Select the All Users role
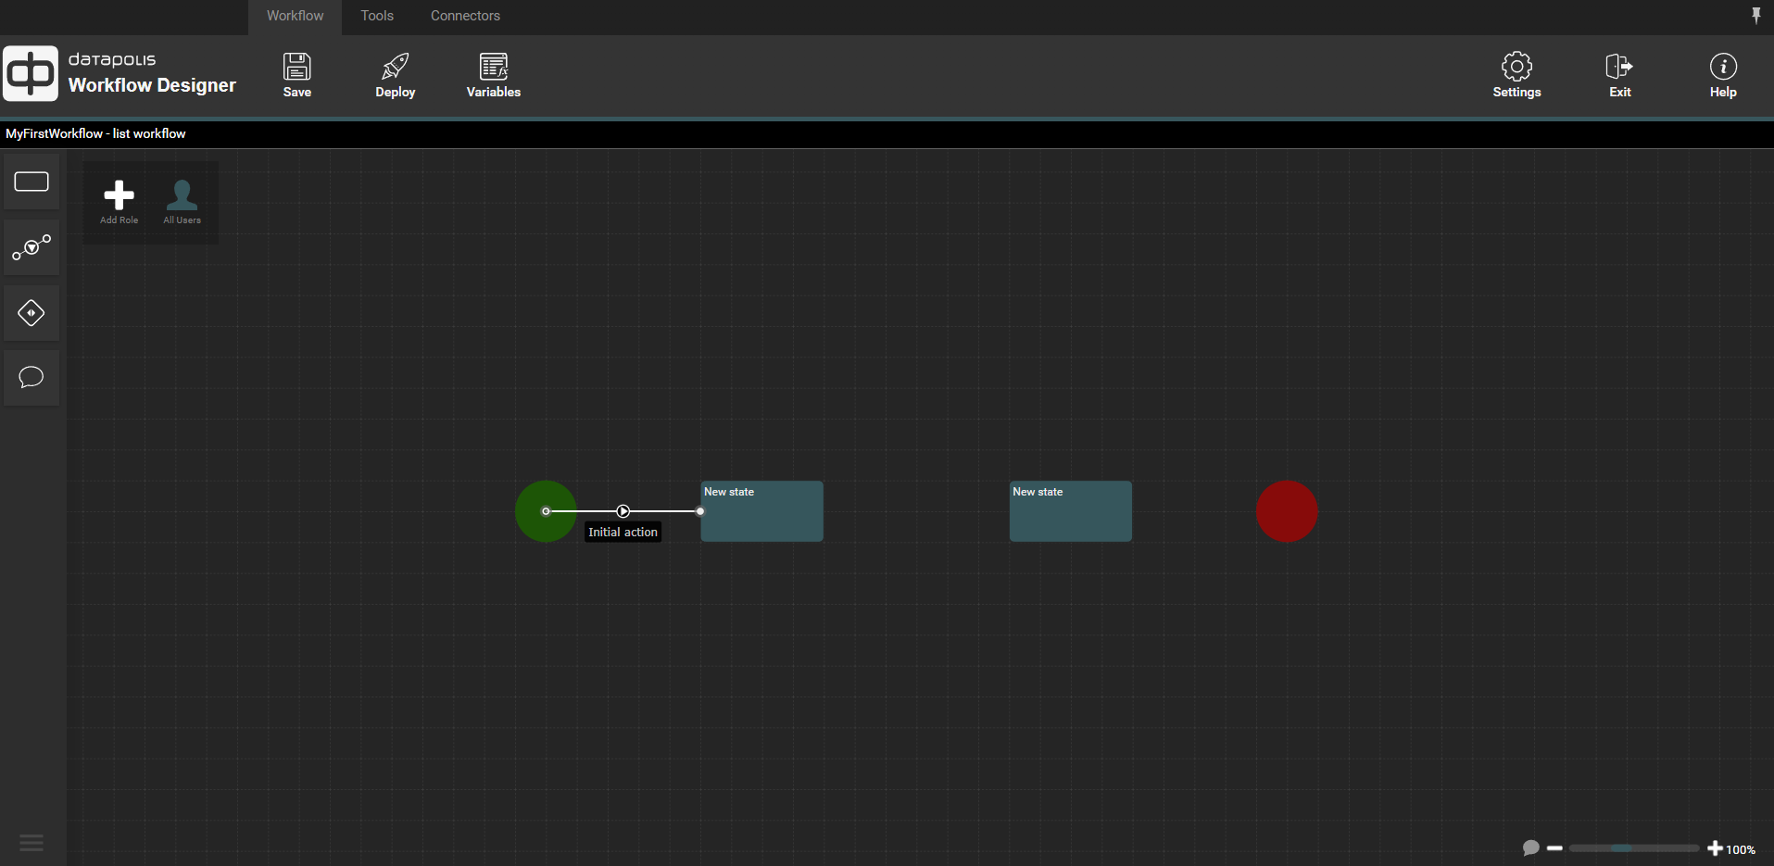The width and height of the screenshot is (1774, 866). (182, 201)
